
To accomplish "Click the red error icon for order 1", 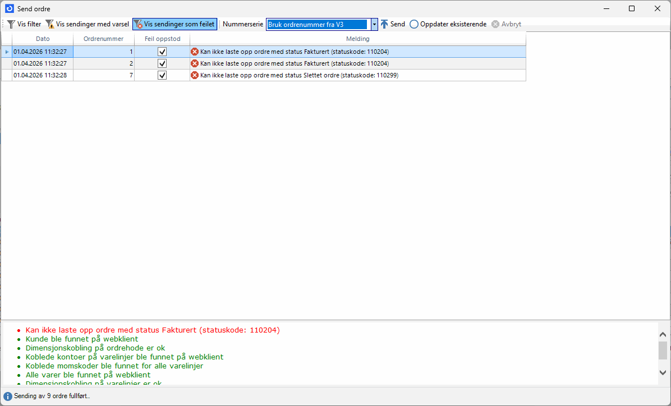I will click(195, 52).
